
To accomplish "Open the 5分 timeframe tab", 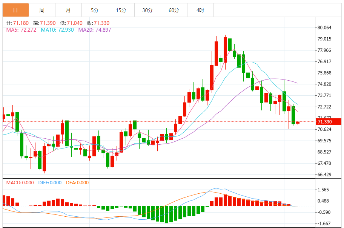I will (95, 10).
